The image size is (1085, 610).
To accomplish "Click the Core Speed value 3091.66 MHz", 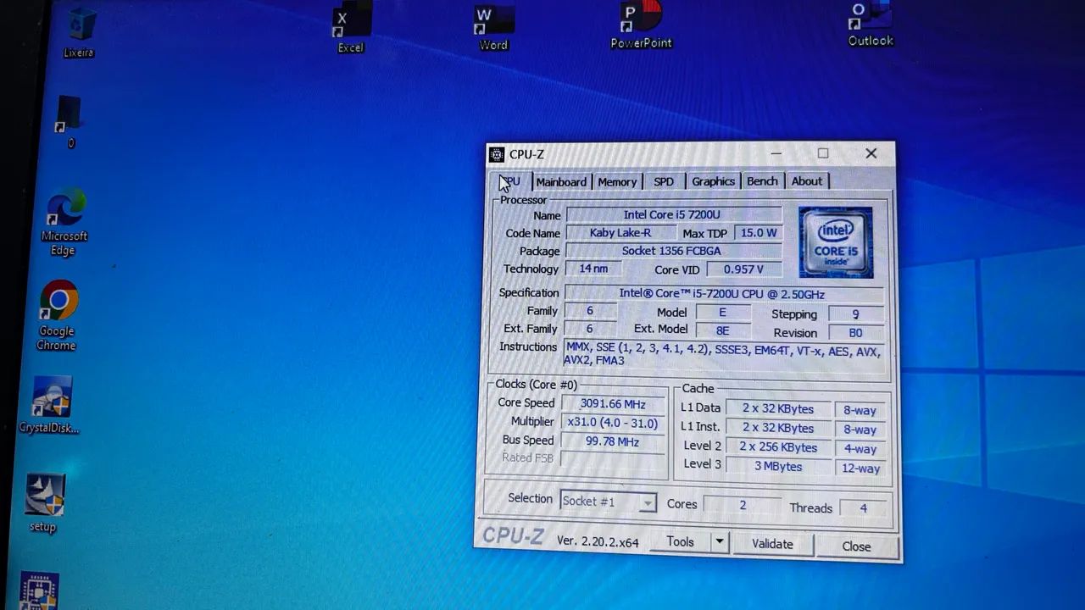I will pyautogui.click(x=613, y=404).
